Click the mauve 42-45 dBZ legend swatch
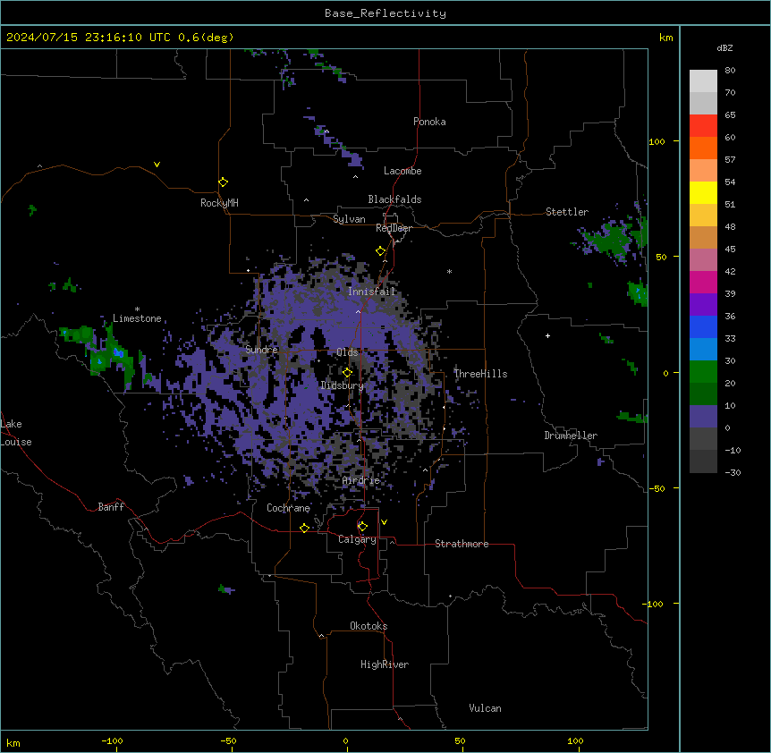The image size is (771, 753). [x=703, y=260]
